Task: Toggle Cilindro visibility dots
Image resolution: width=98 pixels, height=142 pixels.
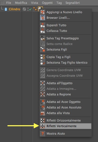Action: pyautogui.click(x=28, y=9)
